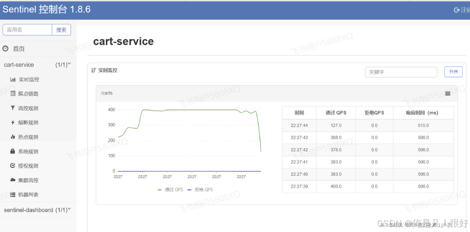Click the 实时监控 bar chart icon
470x232 pixels.
pyautogui.click(x=13, y=79)
